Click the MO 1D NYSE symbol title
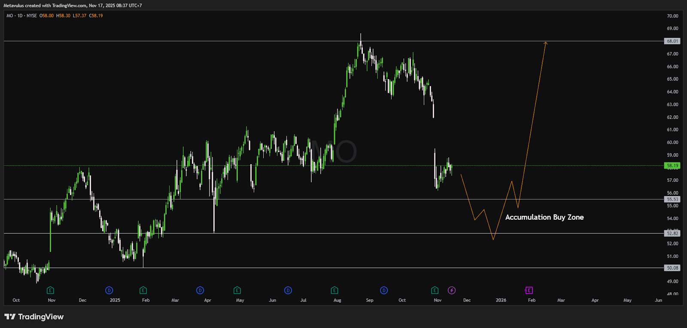 pyautogui.click(x=21, y=15)
